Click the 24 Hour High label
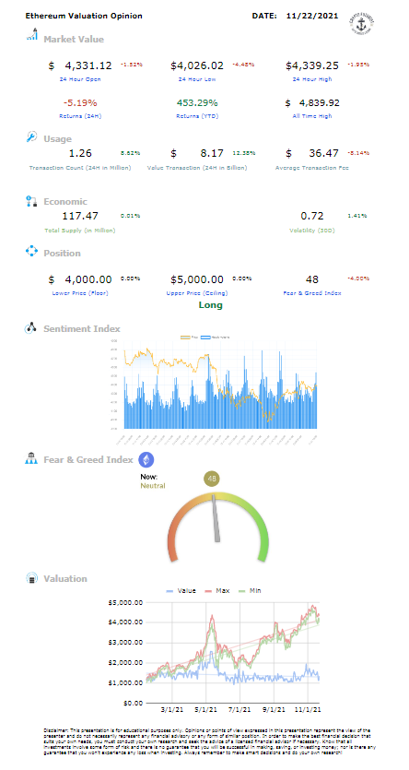The width and height of the screenshot is (409, 770). coord(313,79)
